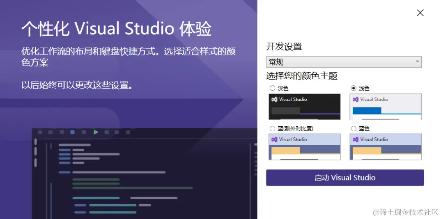
Task: Click the 开发设置 heading text
Action: (284, 46)
